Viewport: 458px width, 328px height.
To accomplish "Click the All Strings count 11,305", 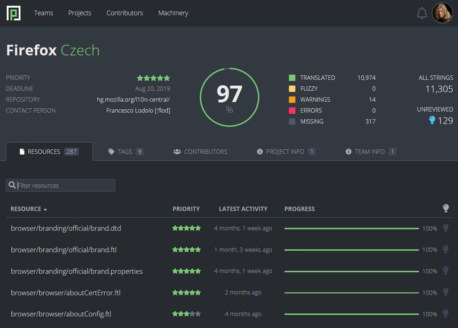I will 439,89.
